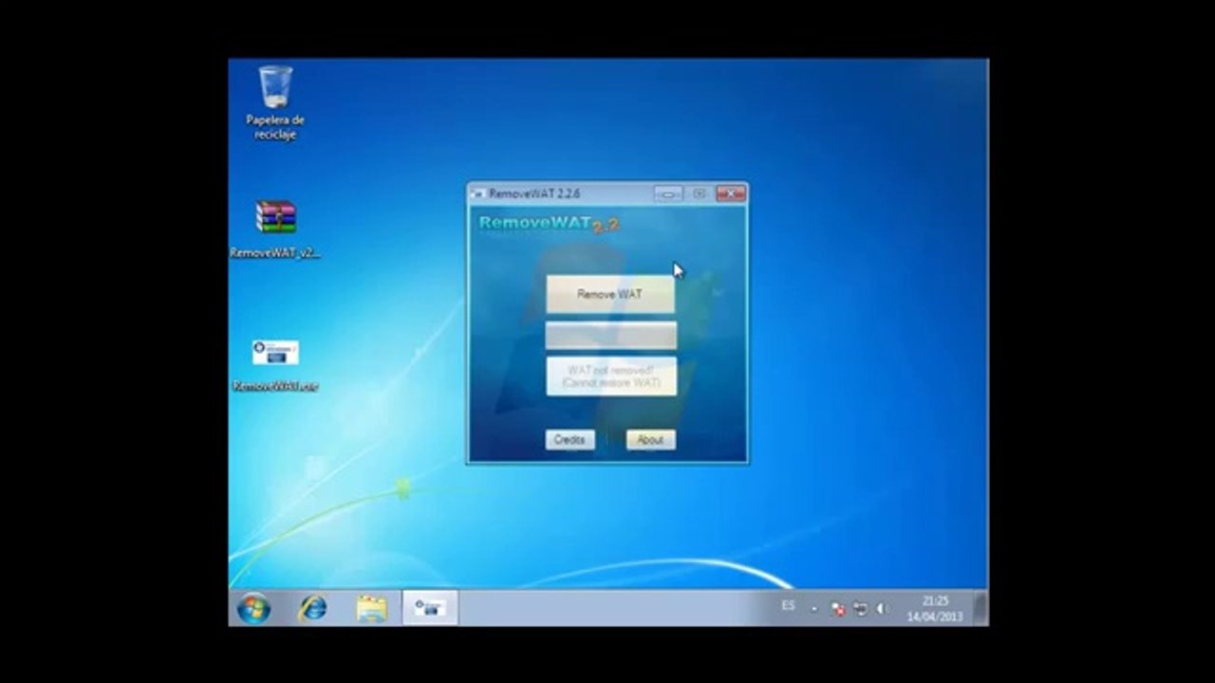The width and height of the screenshot is (1215, 683).
Task: Show hidden tray icons arrow
Action: [x=813, y=609]
